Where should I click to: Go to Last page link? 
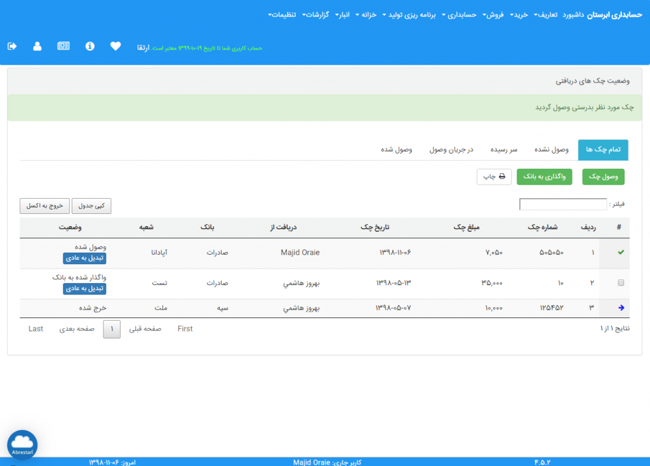36,329
